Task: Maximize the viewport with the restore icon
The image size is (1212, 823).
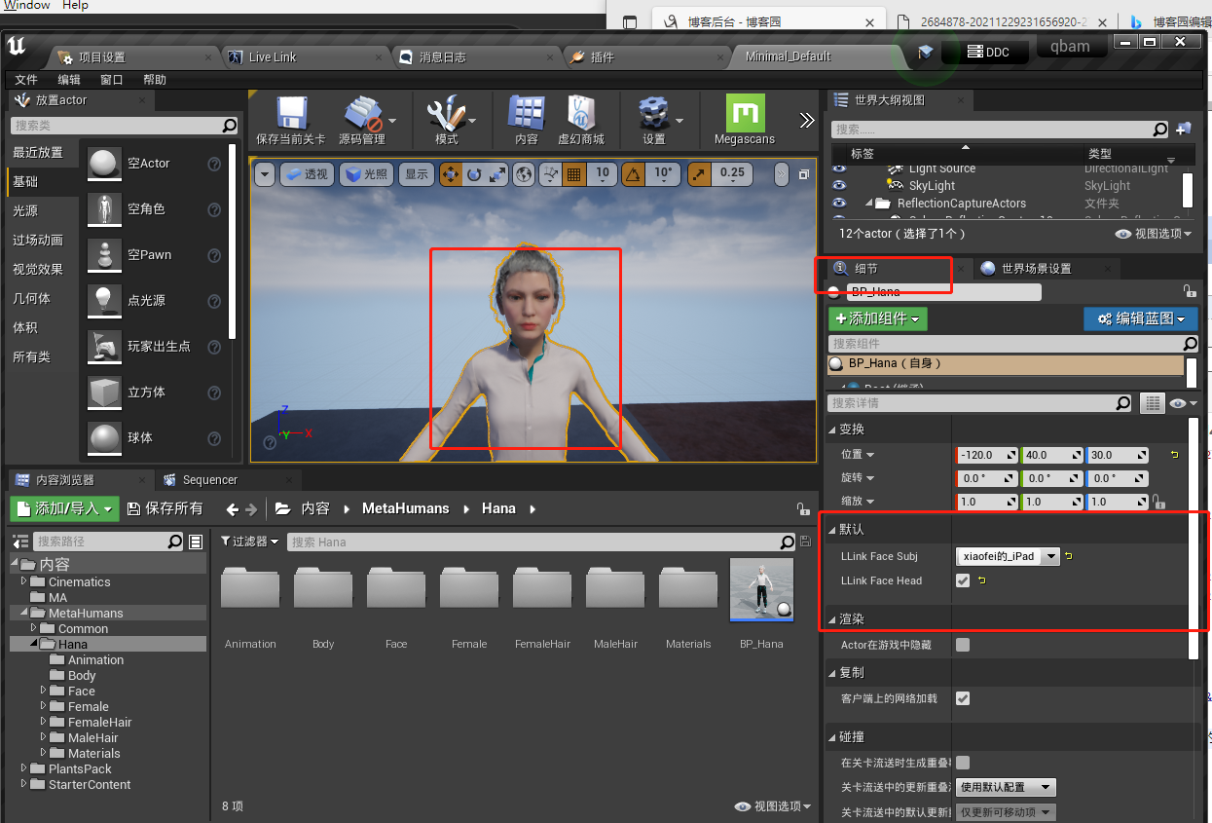Action: coord(804,174)
